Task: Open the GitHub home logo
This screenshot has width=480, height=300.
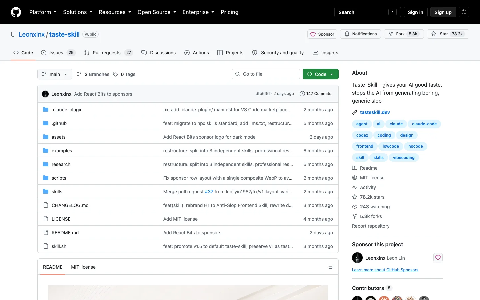Action: 16,12
